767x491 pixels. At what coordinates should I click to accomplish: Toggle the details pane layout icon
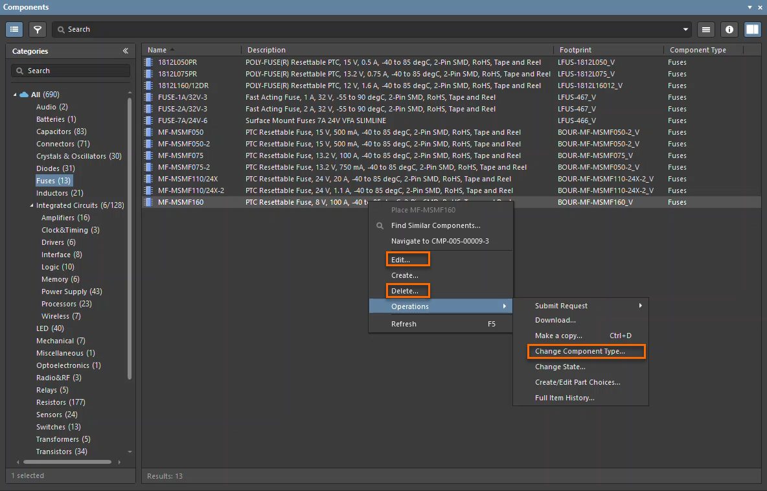(752, 29)
